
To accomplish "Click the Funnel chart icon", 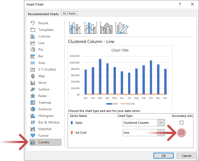I will point(33,136).
